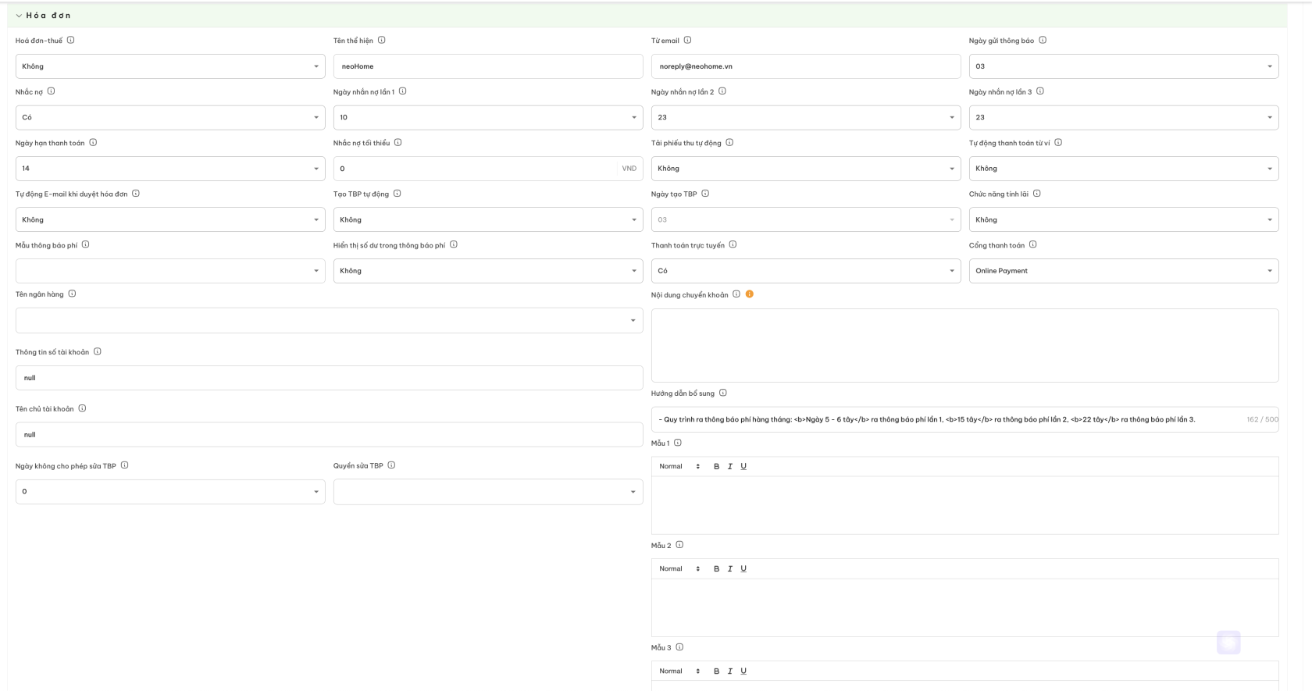
Task: Toggle bold in Mẫu 1 editor
Action: [716, 466]
